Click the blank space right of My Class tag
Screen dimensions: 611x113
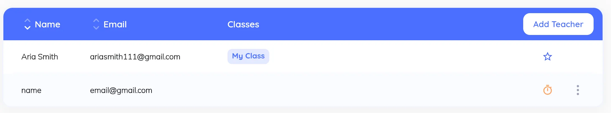tap(393, 57)
